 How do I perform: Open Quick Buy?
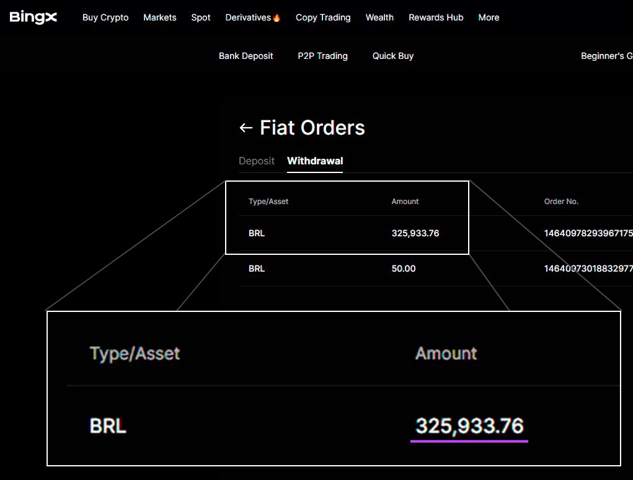coord(393,56)
